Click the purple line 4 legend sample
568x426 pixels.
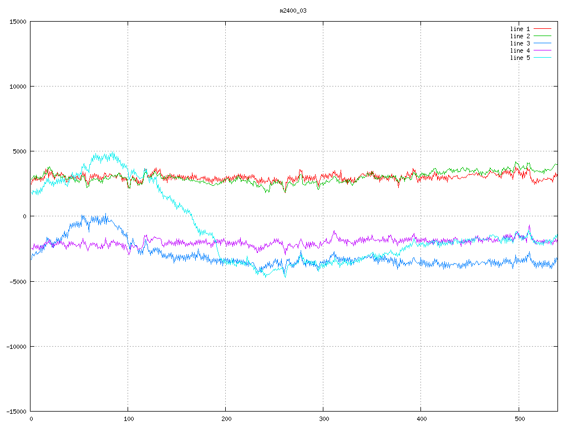tap(542, 50)
